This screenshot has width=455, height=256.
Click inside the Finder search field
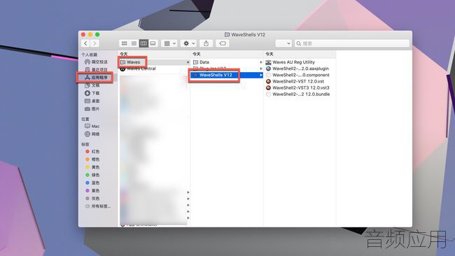coord(352,43)
